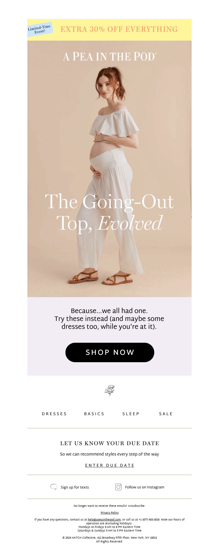219x554 pixels.
Task: Click the model hero photo
Action: [x=109, y=169]
